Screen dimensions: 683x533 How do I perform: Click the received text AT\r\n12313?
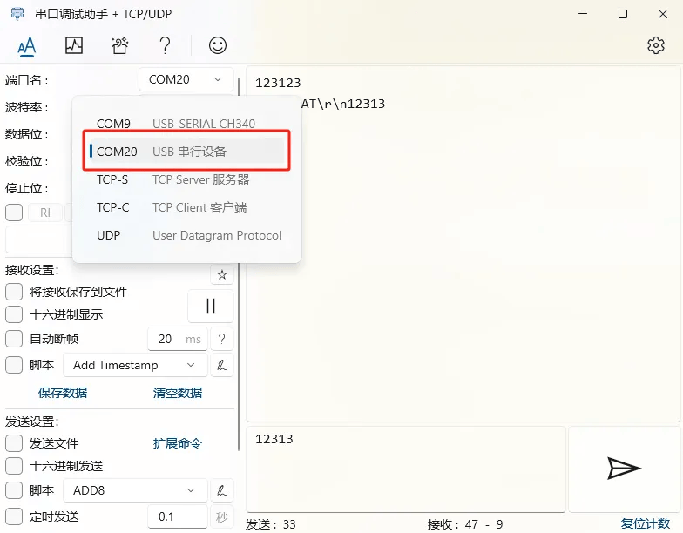[343, 104]
